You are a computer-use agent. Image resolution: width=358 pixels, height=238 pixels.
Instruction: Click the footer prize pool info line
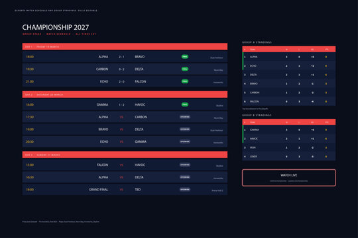click(61, 221)
